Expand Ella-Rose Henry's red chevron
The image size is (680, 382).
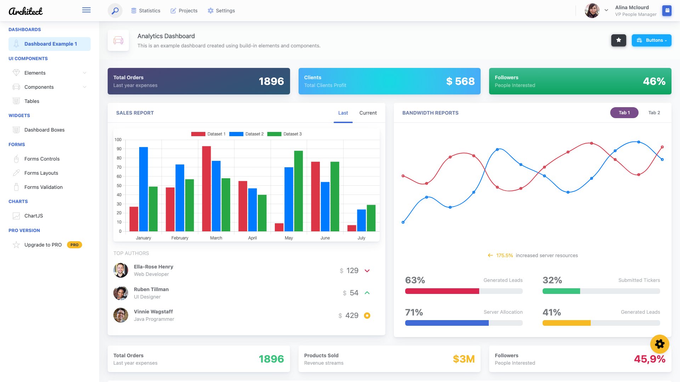coord(367,271)
